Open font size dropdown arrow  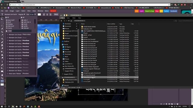(35, 14)
